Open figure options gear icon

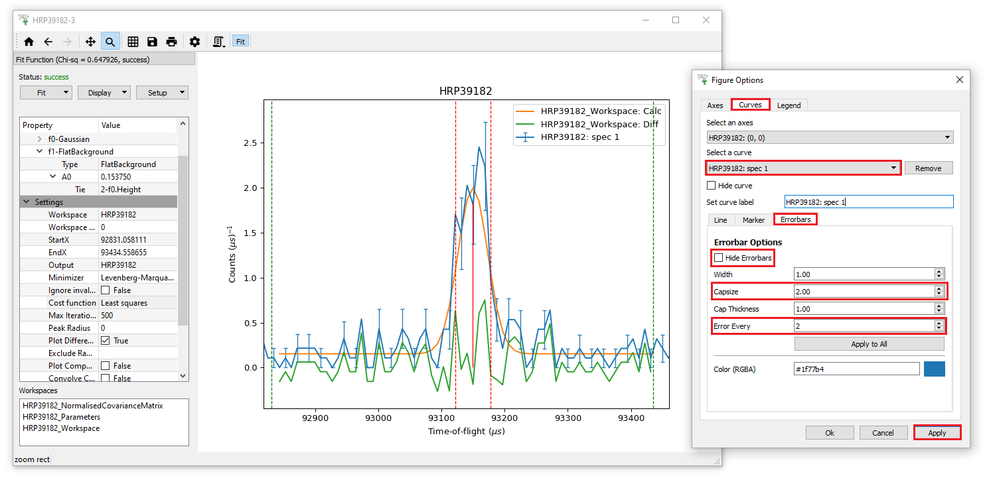(194, 42)
